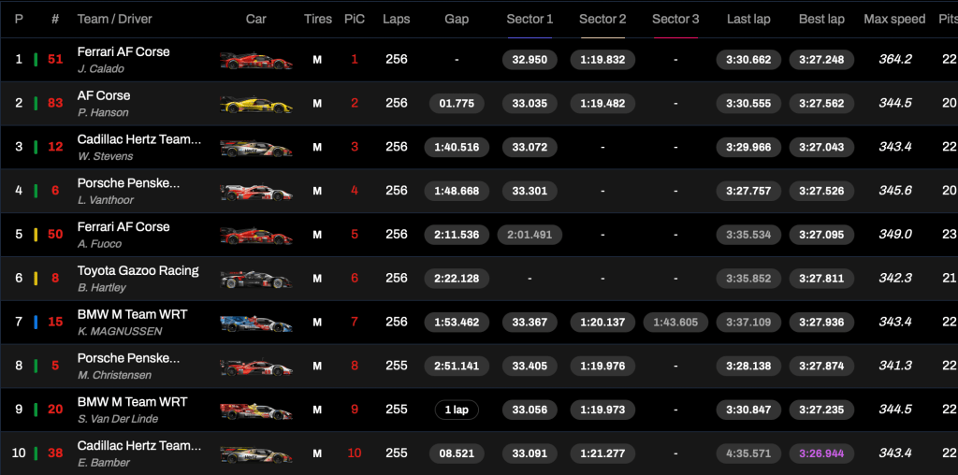The width and height of the screenshot is (958, 475).
Task: Click the Max speed column header
Action: tap(894, 19)
